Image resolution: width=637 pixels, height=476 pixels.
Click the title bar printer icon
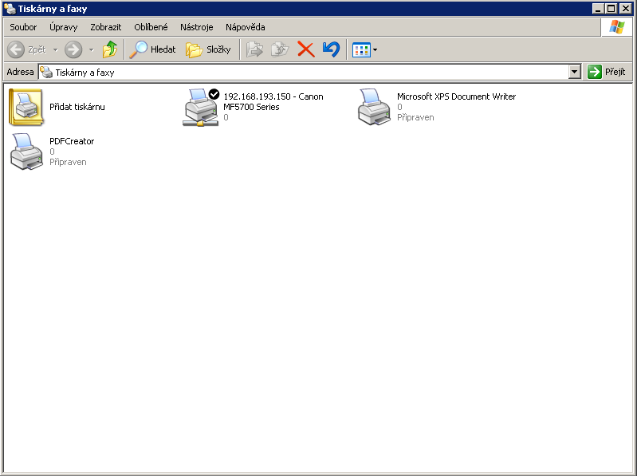(x=10, y=9)
